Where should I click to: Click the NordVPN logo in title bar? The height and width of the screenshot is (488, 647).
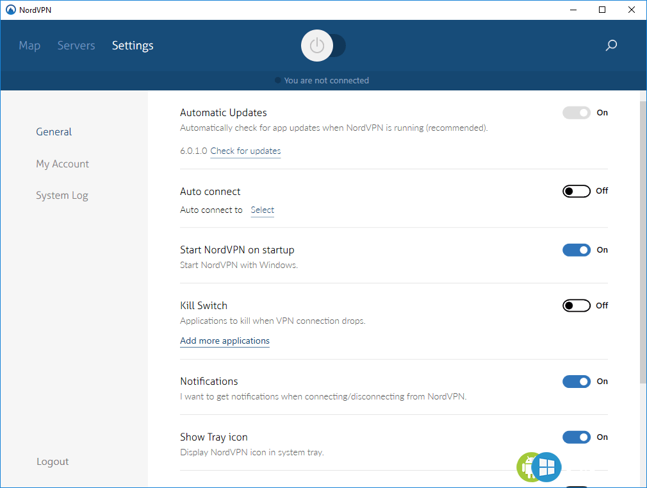click(11, 10)
